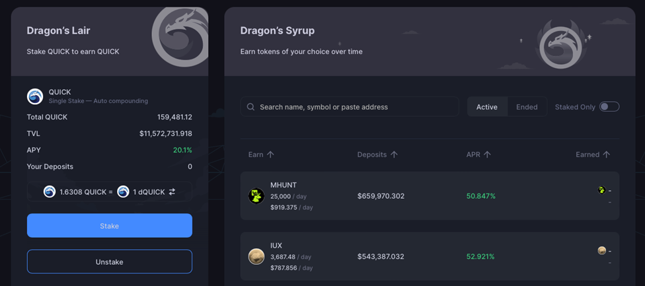The width and height of the screenshot is (645, 286).
Task: Sort by Earn column arrow
Action: click(x=270, y=155)
